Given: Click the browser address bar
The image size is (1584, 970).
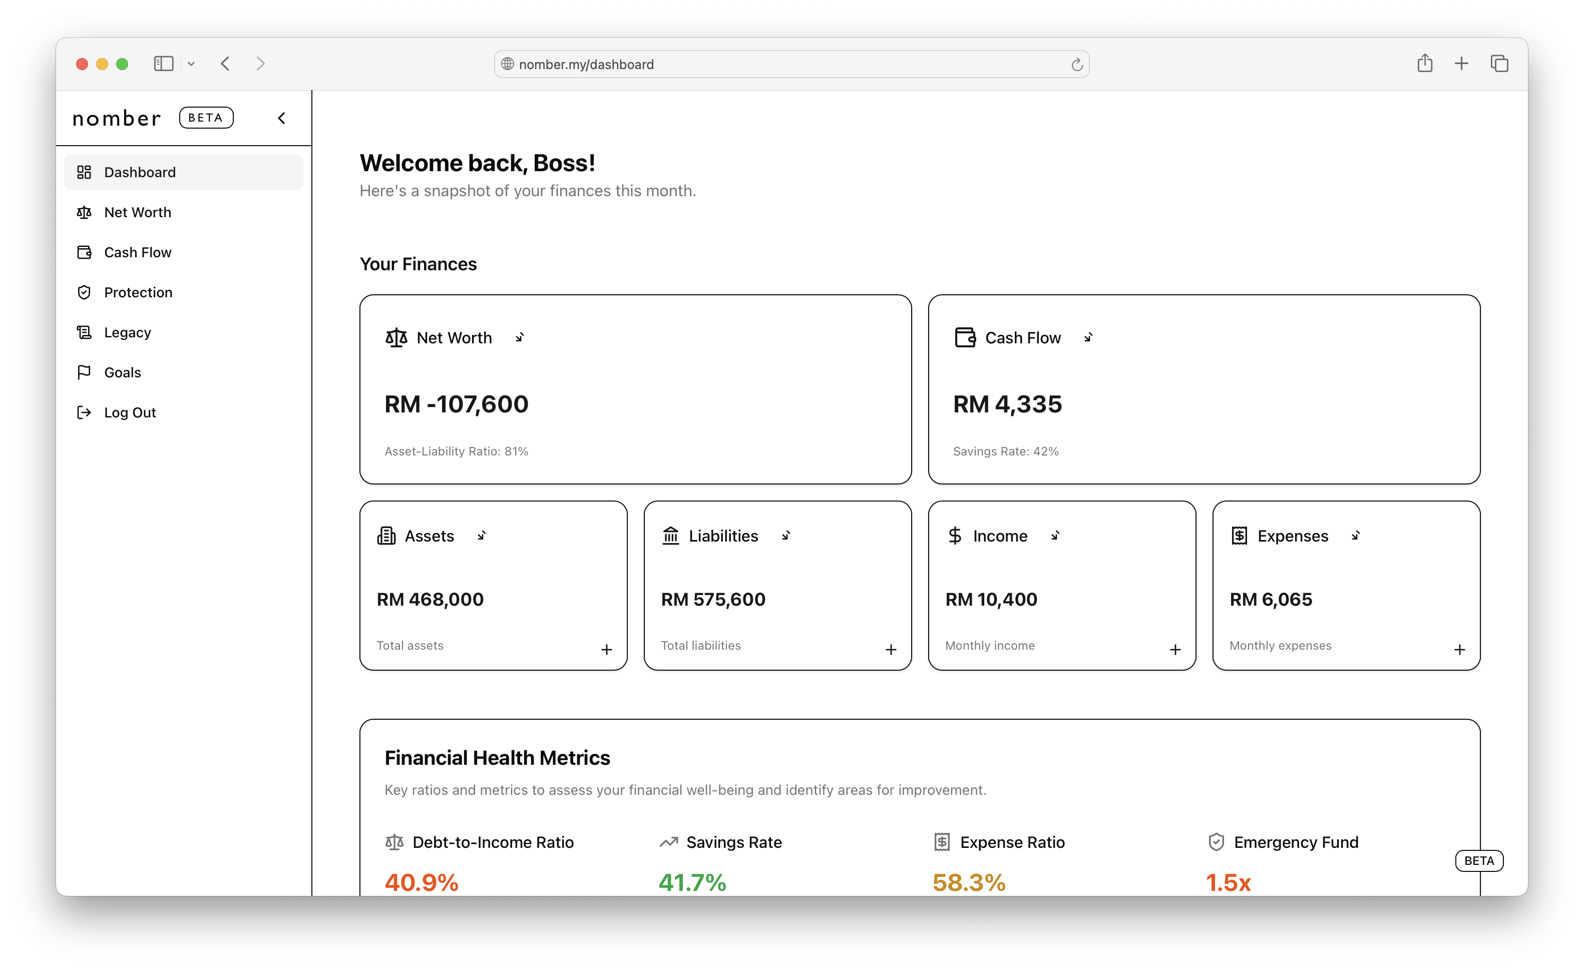Looking at the screenshot, I should coord(790,64).
